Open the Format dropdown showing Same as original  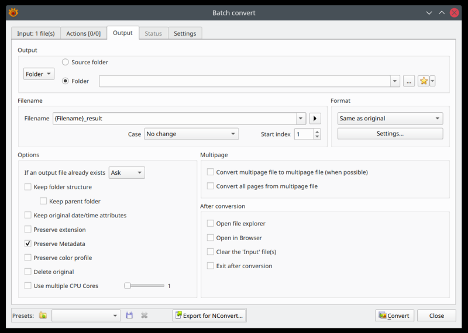coord(390,119)
